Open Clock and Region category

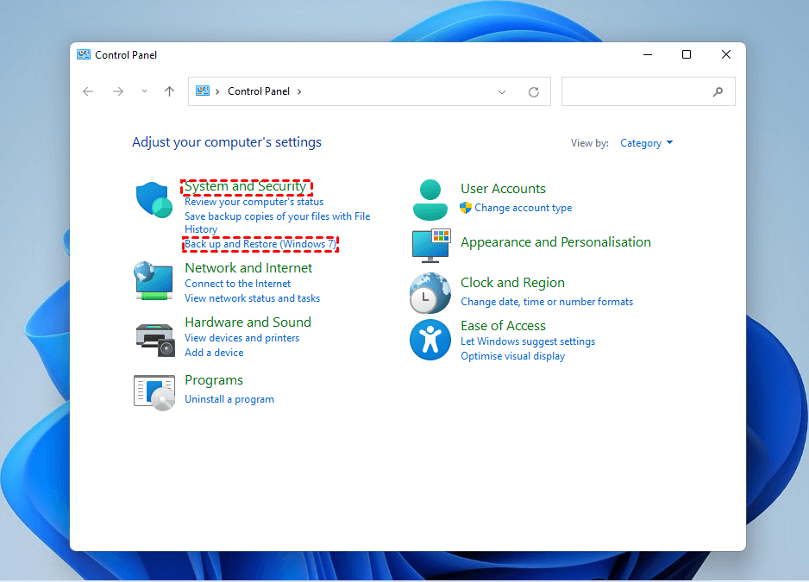(x=513, y=283)
